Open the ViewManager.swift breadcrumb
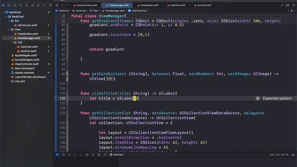297x167 pixels. tap(113, 11)
